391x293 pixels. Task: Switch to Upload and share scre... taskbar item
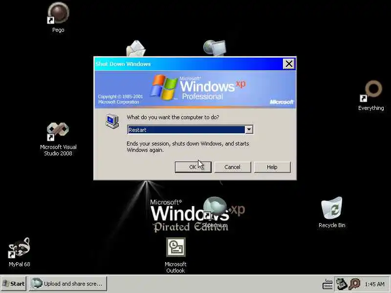point(67,284)
